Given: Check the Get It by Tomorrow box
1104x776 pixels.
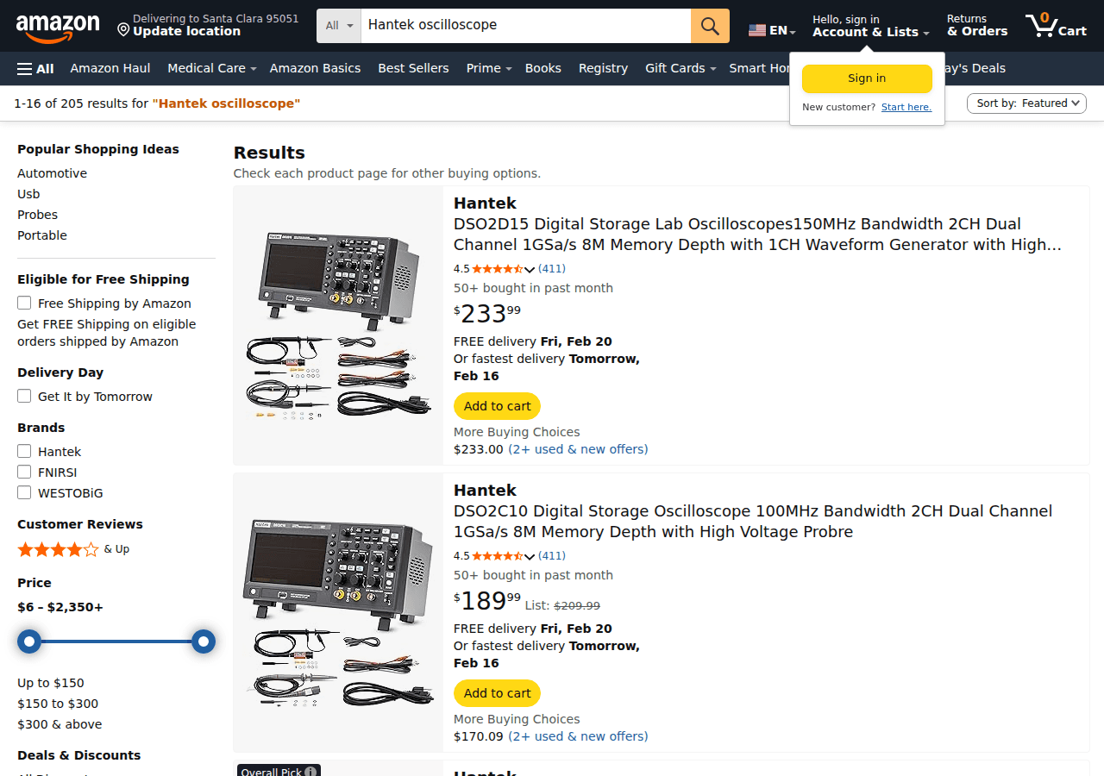Looking at the screenshot, I should tap(24, 396).
